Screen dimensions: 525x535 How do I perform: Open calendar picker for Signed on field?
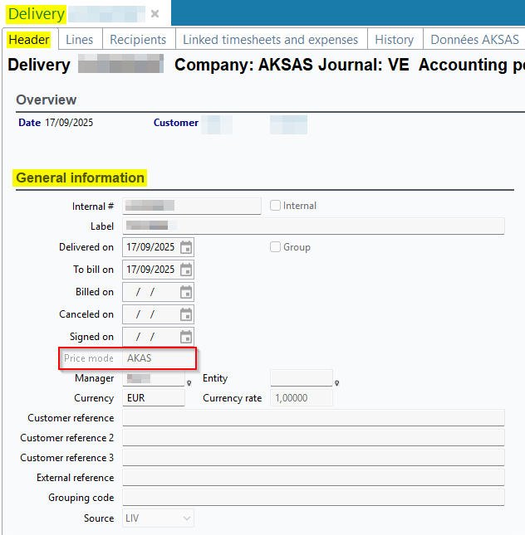click(x=186, y=337)
